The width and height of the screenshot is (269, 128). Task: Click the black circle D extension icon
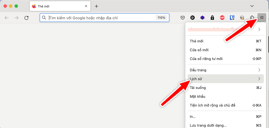pyautogui.click(x=193, y=18)
